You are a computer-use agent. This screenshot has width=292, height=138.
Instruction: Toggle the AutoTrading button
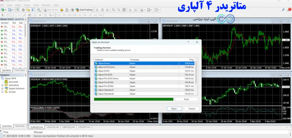pos(84,10)
